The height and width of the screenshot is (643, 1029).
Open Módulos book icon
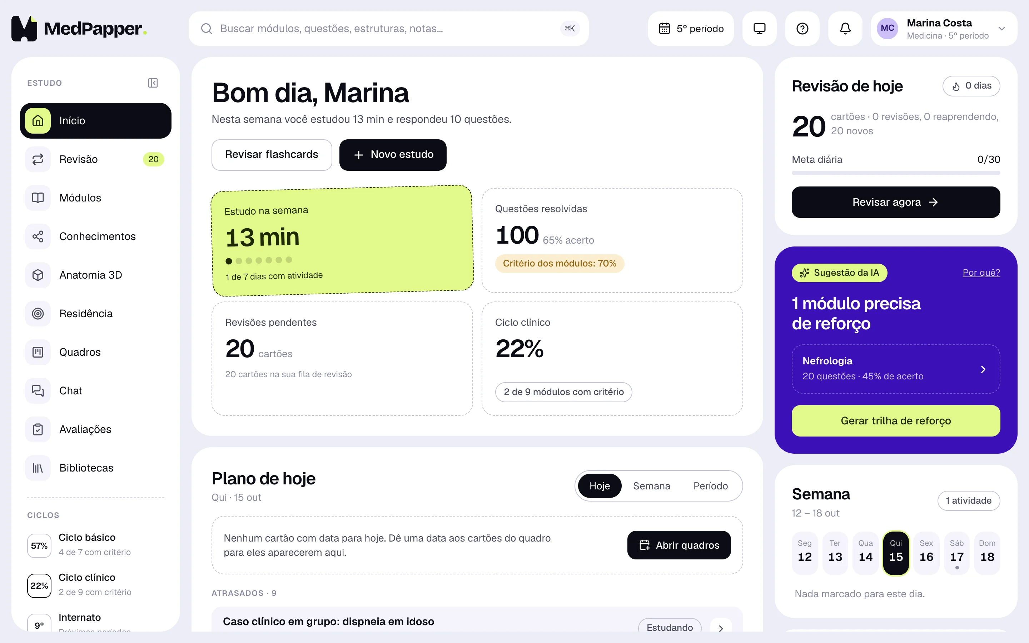38,198
